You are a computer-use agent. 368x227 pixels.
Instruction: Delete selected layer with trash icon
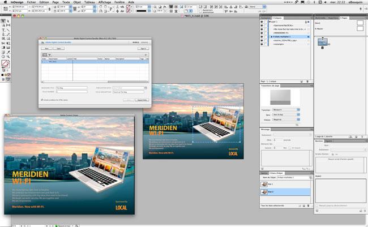click(307, 82)
